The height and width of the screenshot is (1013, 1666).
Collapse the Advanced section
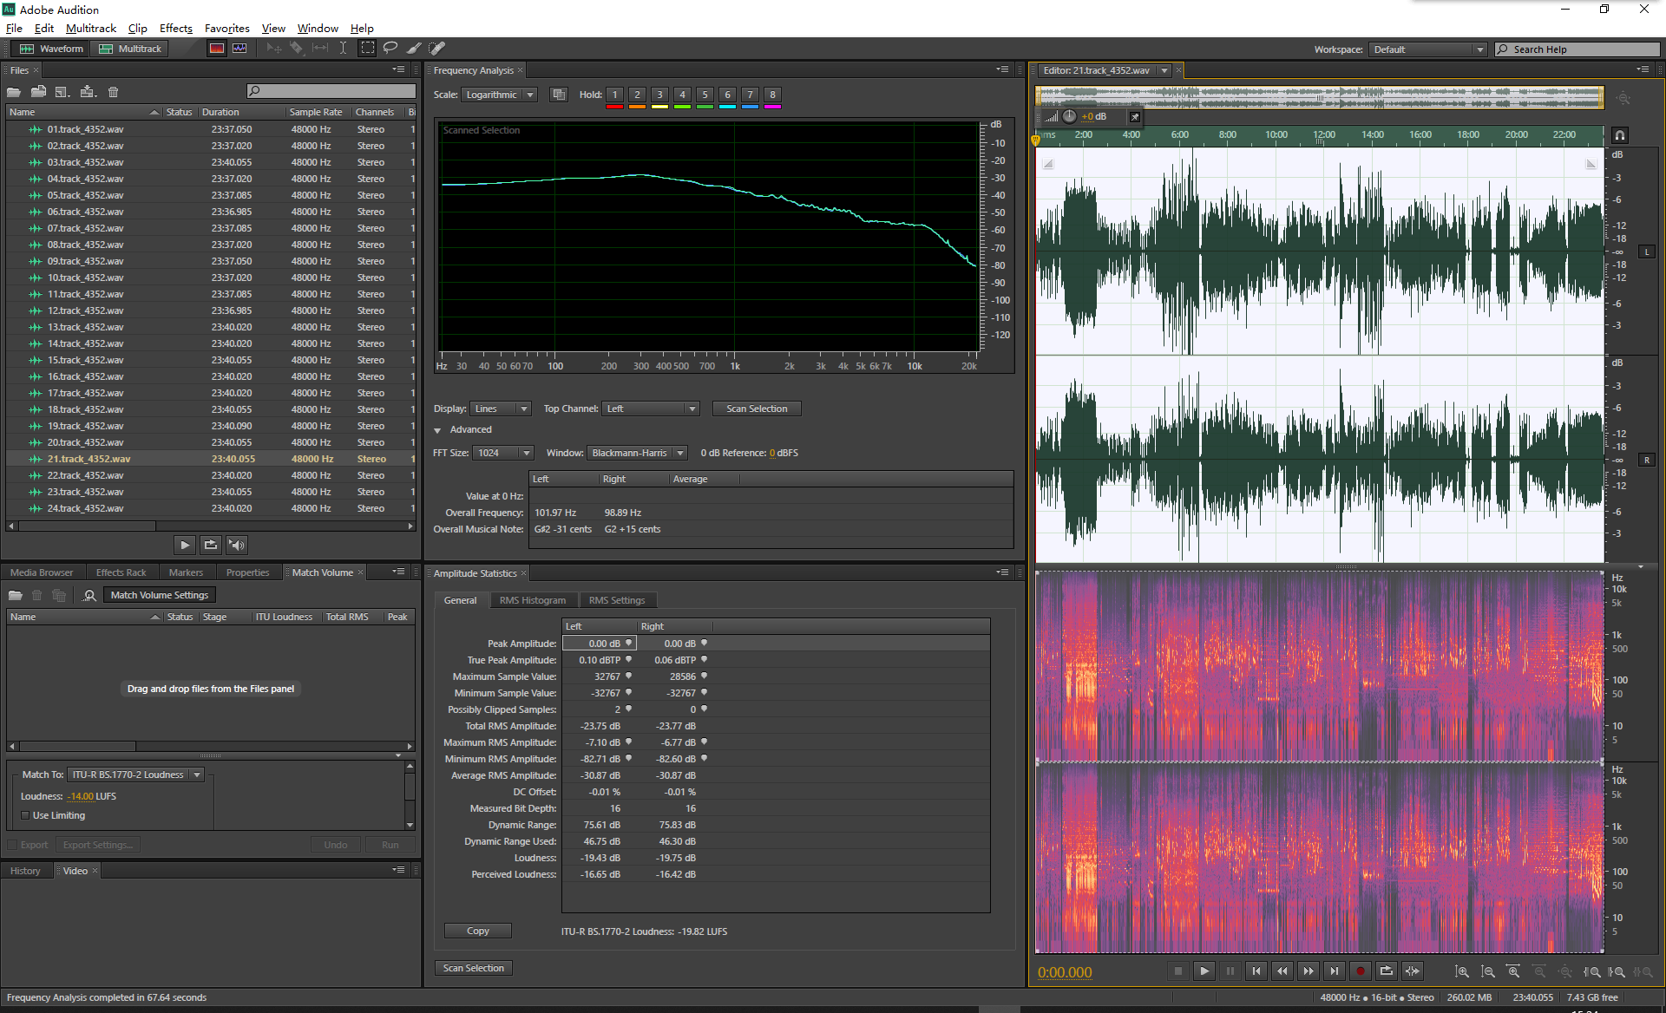[x=437, y=430]
